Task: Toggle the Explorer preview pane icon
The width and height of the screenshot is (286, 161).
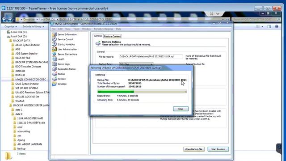Action: pyautogui.click(x=269, y=26)
